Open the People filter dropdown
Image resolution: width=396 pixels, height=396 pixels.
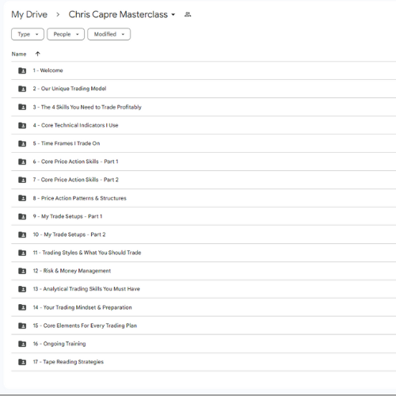66,34
